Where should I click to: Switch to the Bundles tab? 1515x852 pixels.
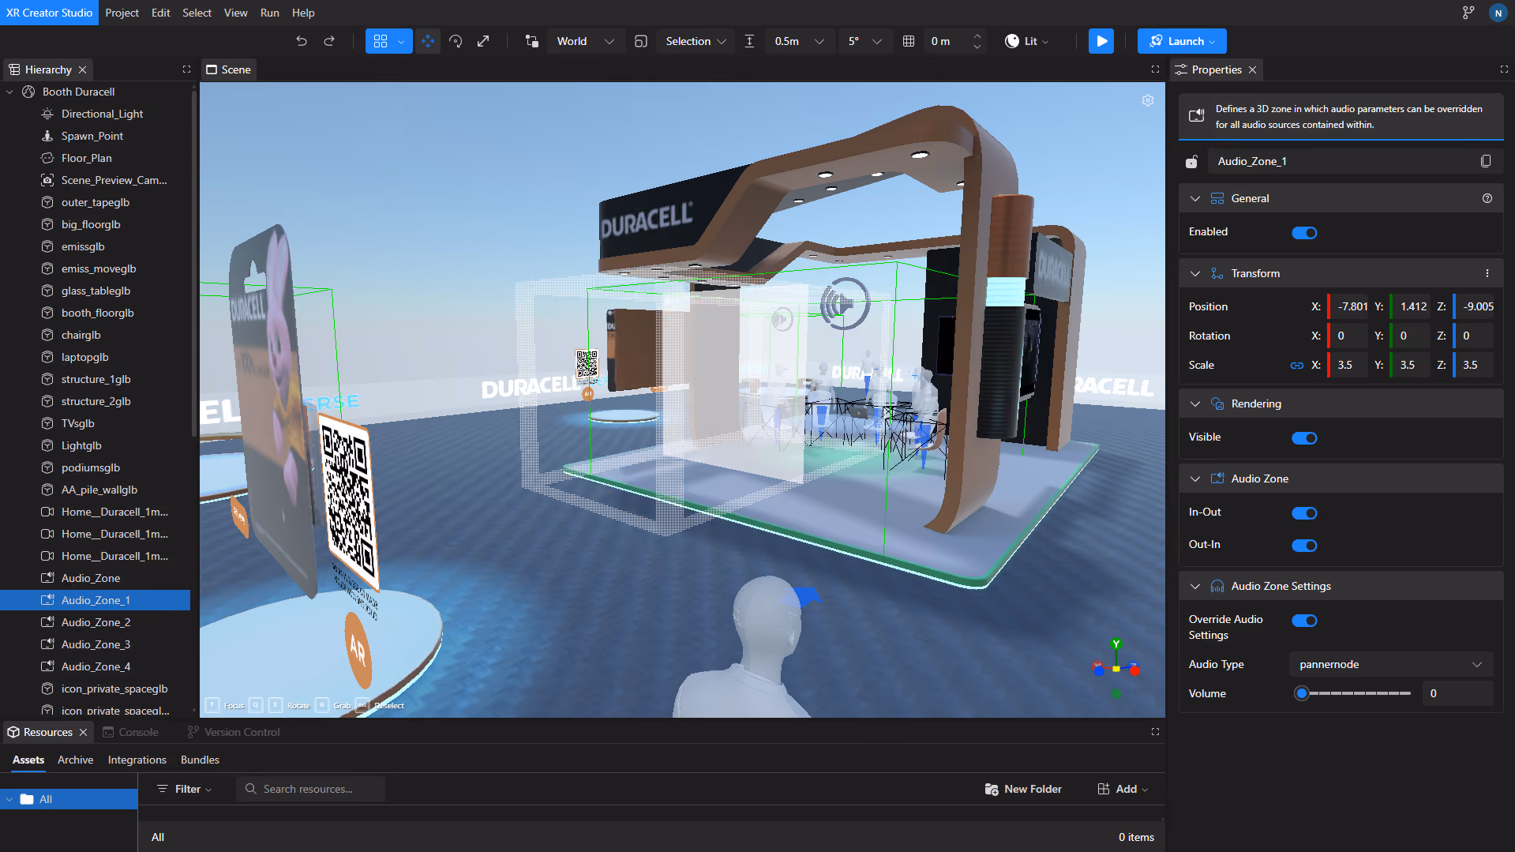click(200, 760)
